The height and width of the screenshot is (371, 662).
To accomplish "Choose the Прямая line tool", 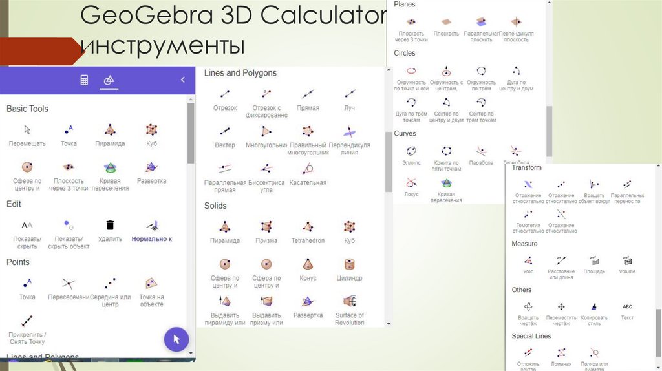I will point(308,100).
